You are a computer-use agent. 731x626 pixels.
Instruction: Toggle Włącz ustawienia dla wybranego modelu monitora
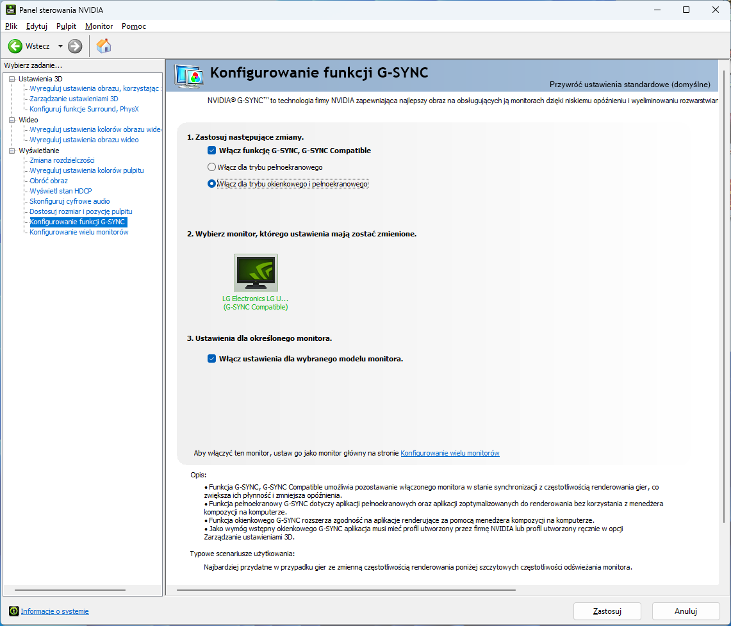[211, 358]
